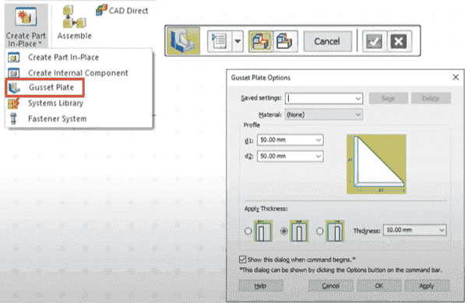Select the second placement mode icon on the command bar
This screenshot has height=303, width=465.
coord(285,41)
